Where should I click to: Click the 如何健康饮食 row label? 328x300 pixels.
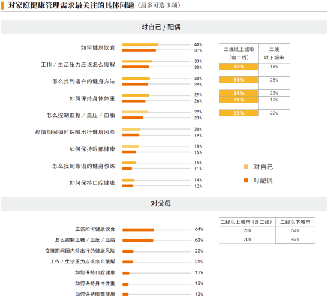98,47
